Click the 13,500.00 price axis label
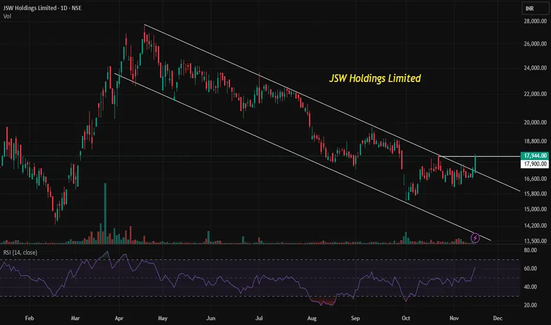The image size is (551, 325). coord(535,241)
